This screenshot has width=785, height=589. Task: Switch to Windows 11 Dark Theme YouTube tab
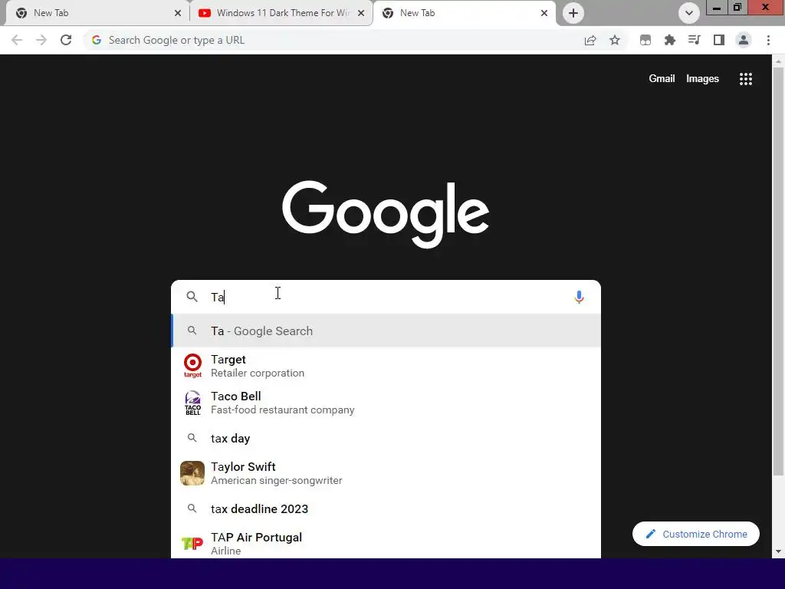point(281,13)
